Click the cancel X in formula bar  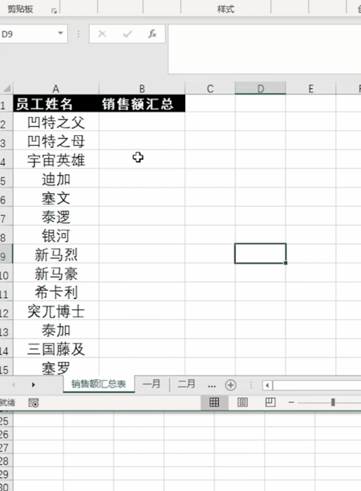pyautogui.click(x=102, y=34)
